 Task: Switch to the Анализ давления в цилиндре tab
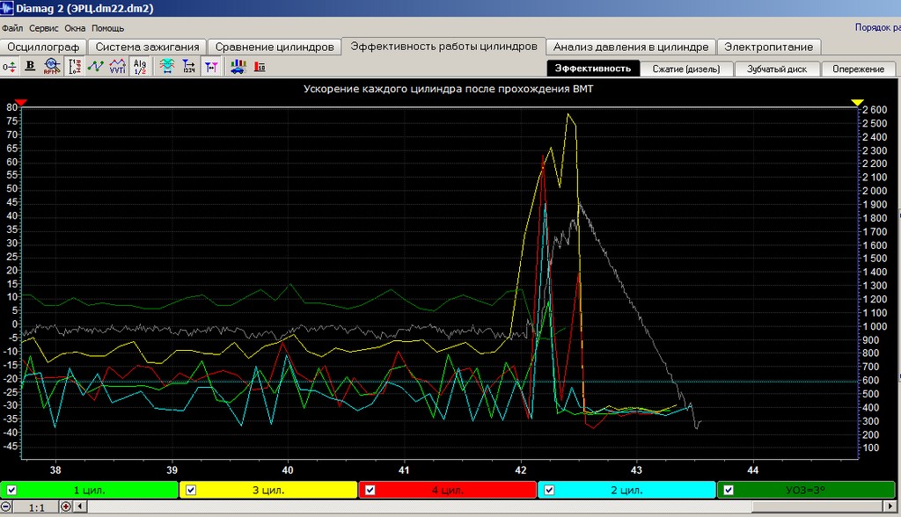(630, 47)
